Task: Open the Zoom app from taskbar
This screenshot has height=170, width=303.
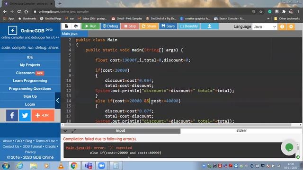Action: point(101,166)
